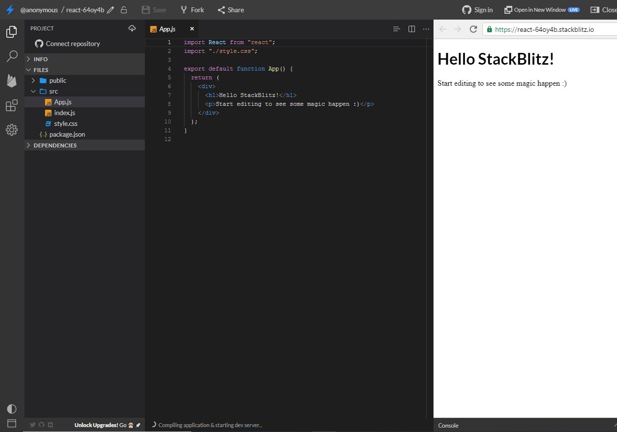
Task: Click the split editor icon
Action: [411, 29]
